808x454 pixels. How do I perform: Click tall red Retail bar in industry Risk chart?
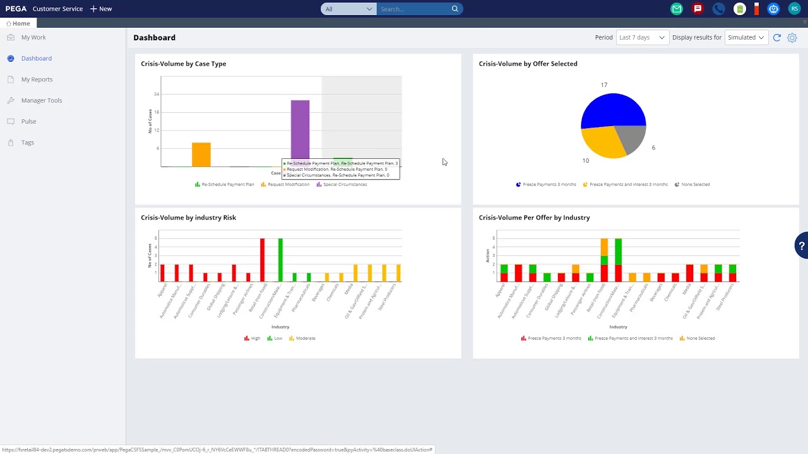pyautogui.click(x=262, y=260)
